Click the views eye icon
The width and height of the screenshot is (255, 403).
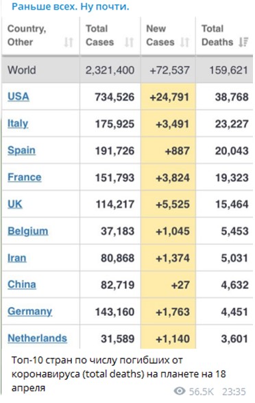coord(180,391)
